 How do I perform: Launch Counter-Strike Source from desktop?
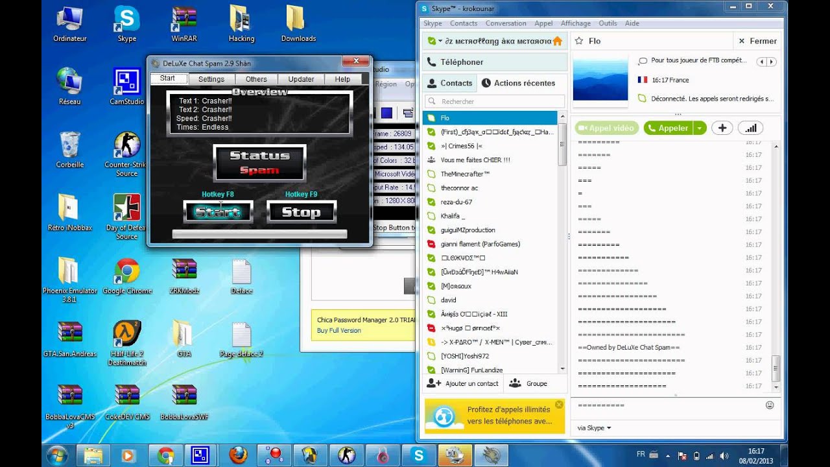[127, 154]
